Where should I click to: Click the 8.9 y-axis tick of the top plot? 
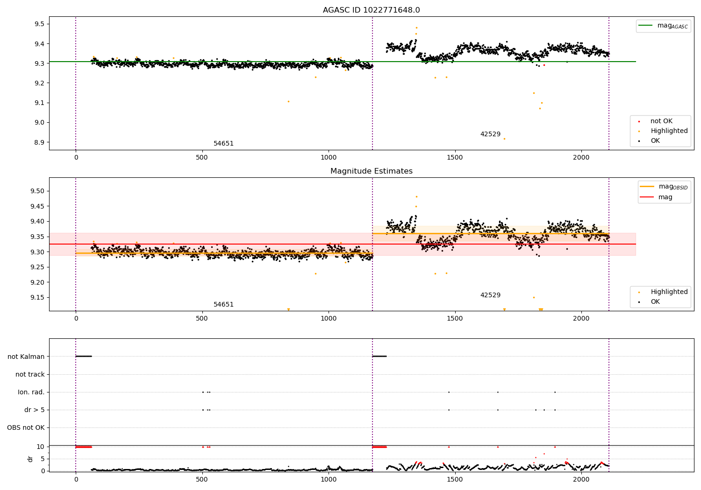(x=40, y=143)
